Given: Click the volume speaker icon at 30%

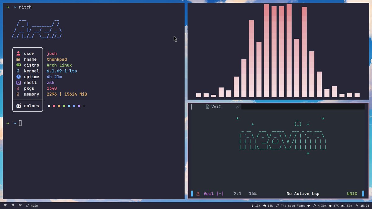Looking at the screenshot, I should 319,206.
